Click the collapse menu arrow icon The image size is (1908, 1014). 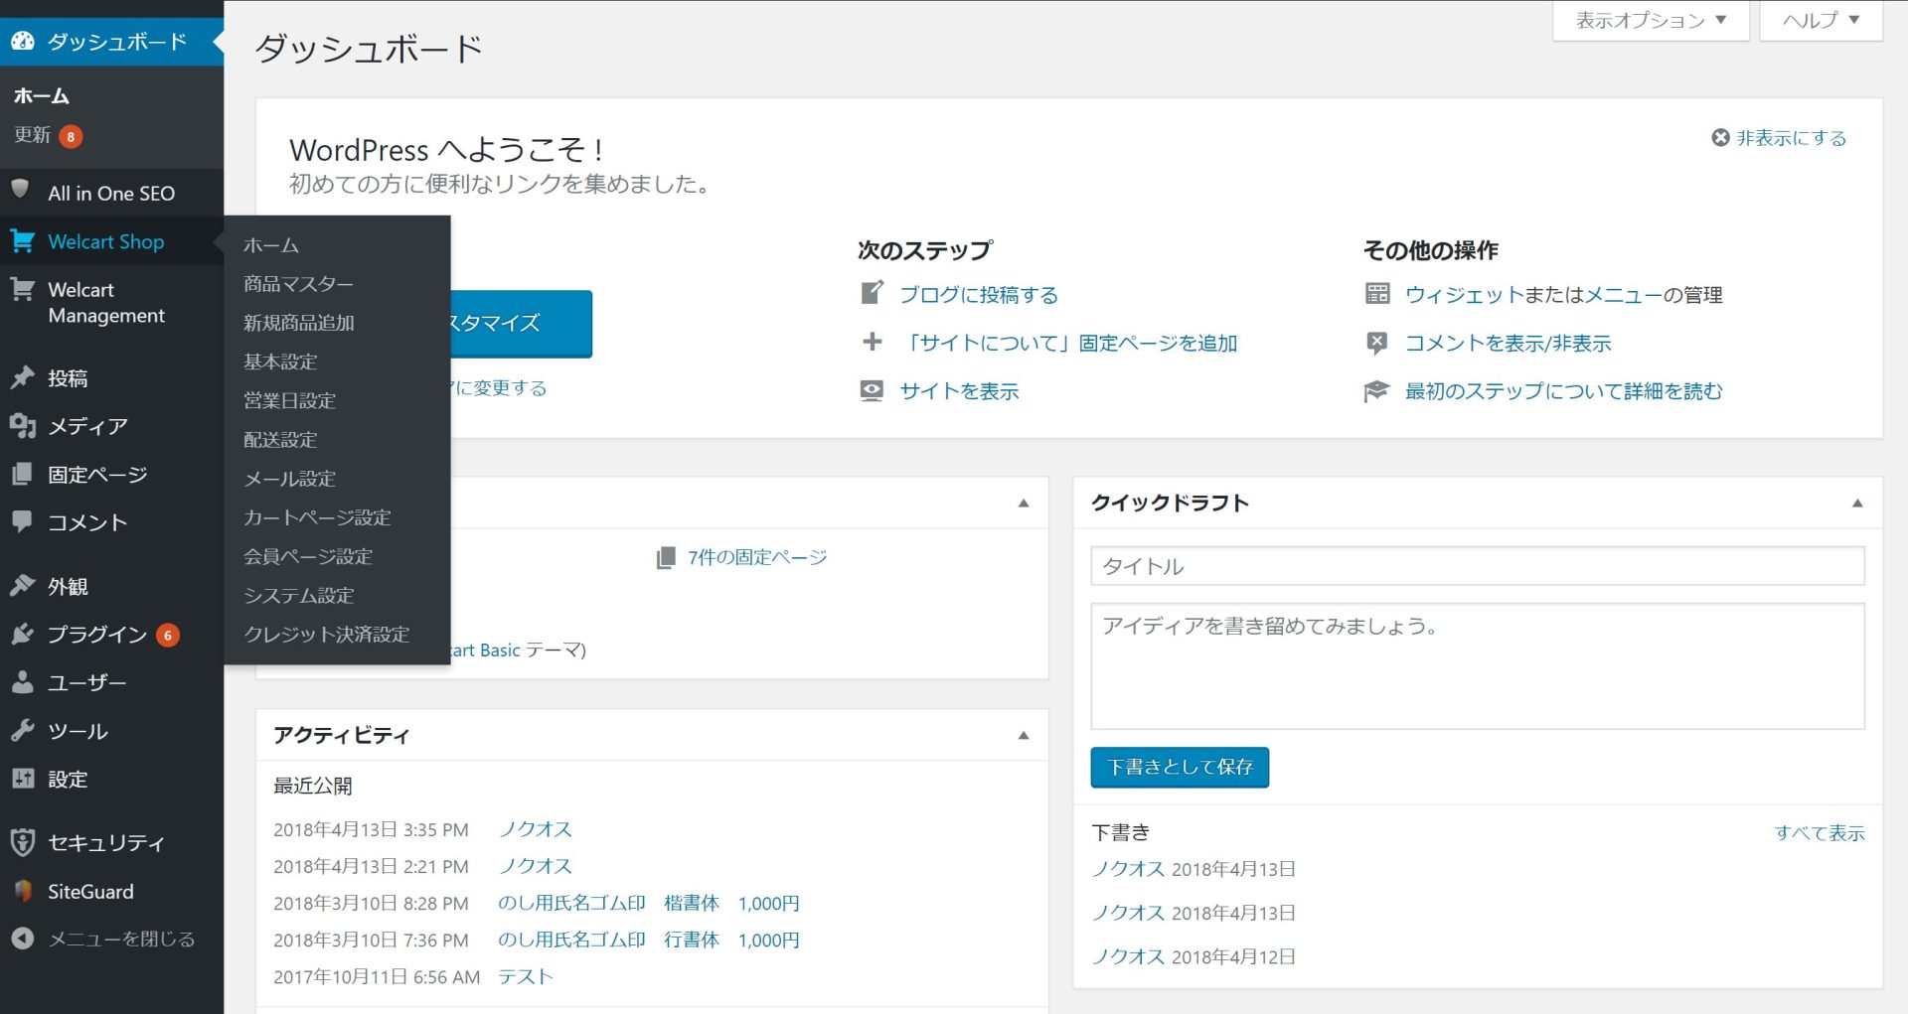click(22, 938)
